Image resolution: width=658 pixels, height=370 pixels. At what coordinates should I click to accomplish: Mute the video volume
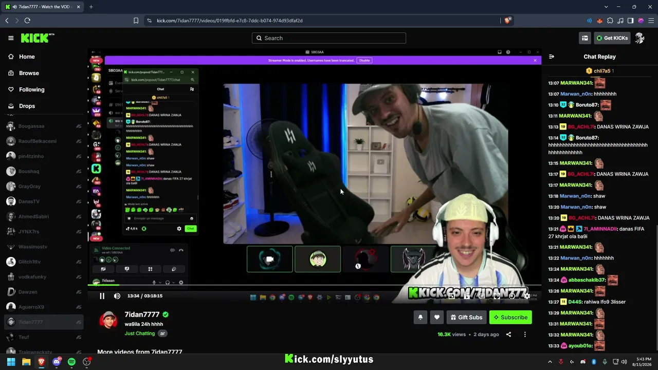pyautogui.click(x=117, y=296)
